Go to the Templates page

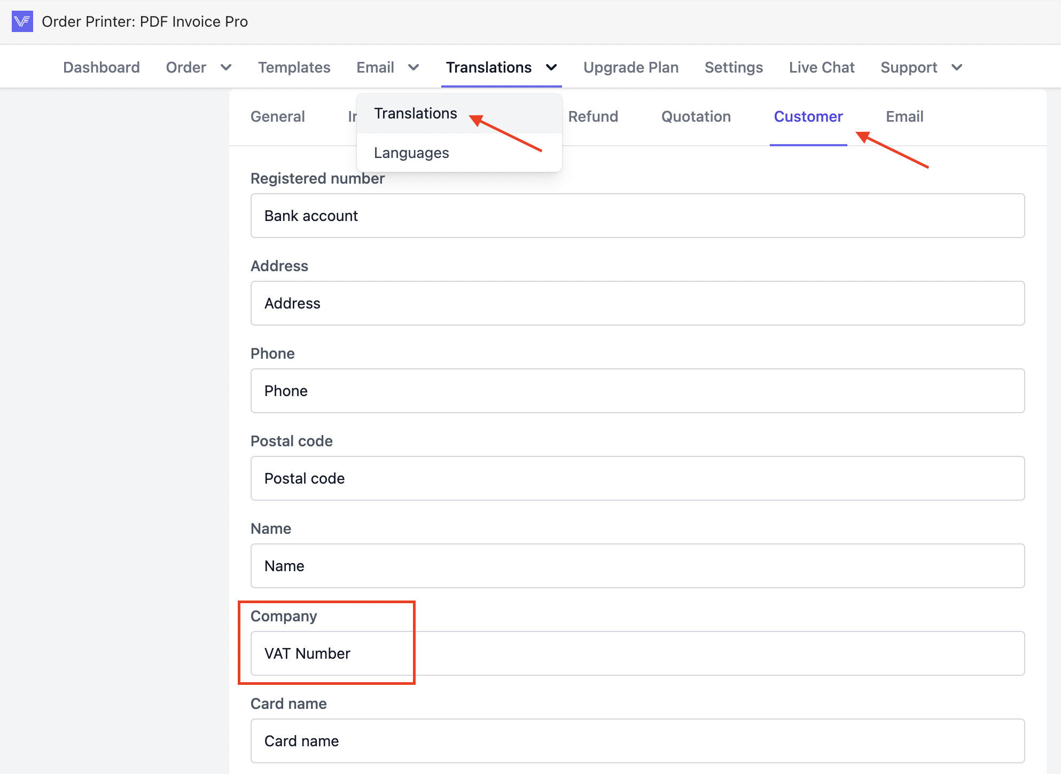[294, 67]
